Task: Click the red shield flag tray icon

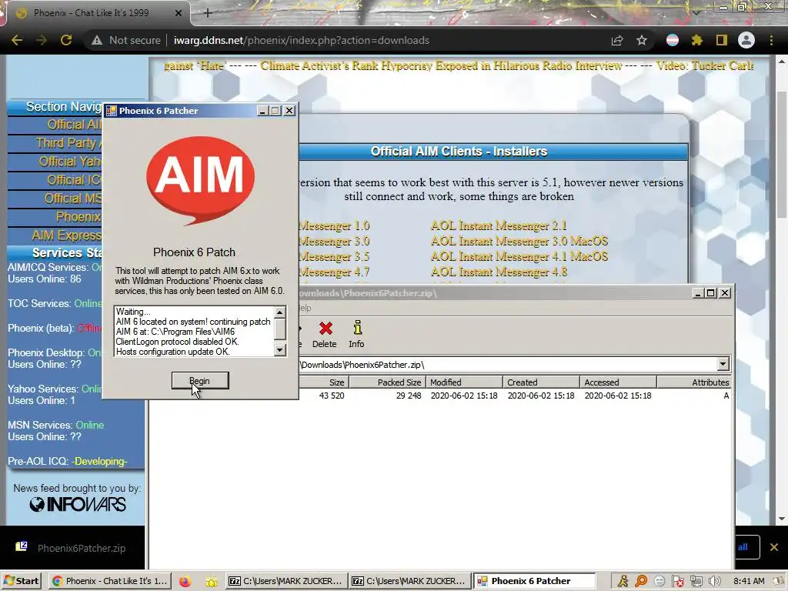Action: click(x=677, y=581)
